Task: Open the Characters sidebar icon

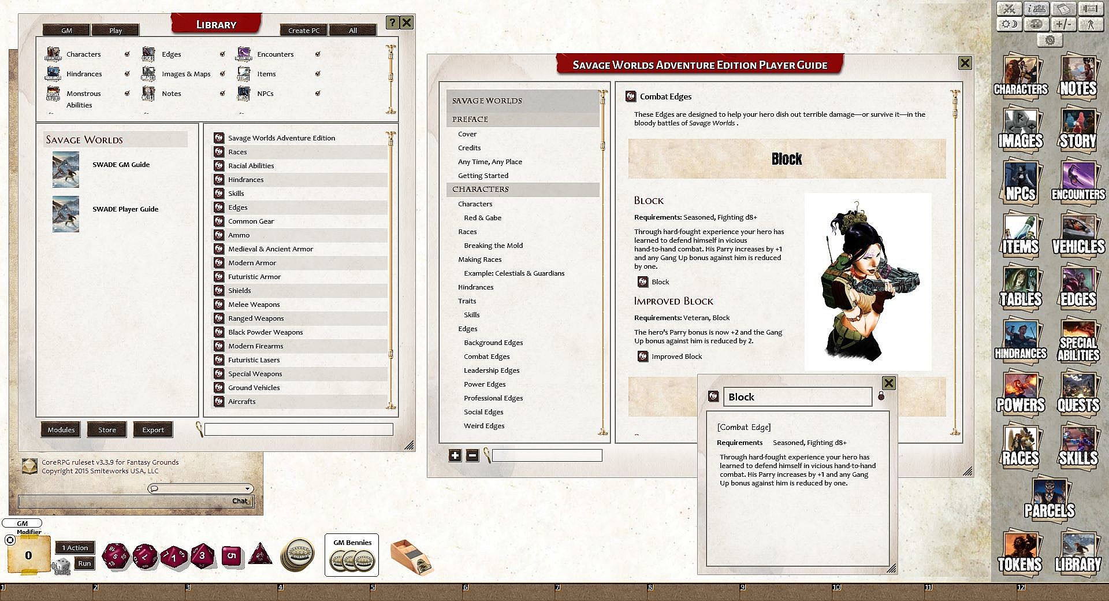Action: [x=1021, y=76]
